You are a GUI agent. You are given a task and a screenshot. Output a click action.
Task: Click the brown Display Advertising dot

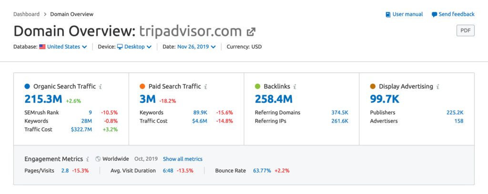(x=373, y=87)
